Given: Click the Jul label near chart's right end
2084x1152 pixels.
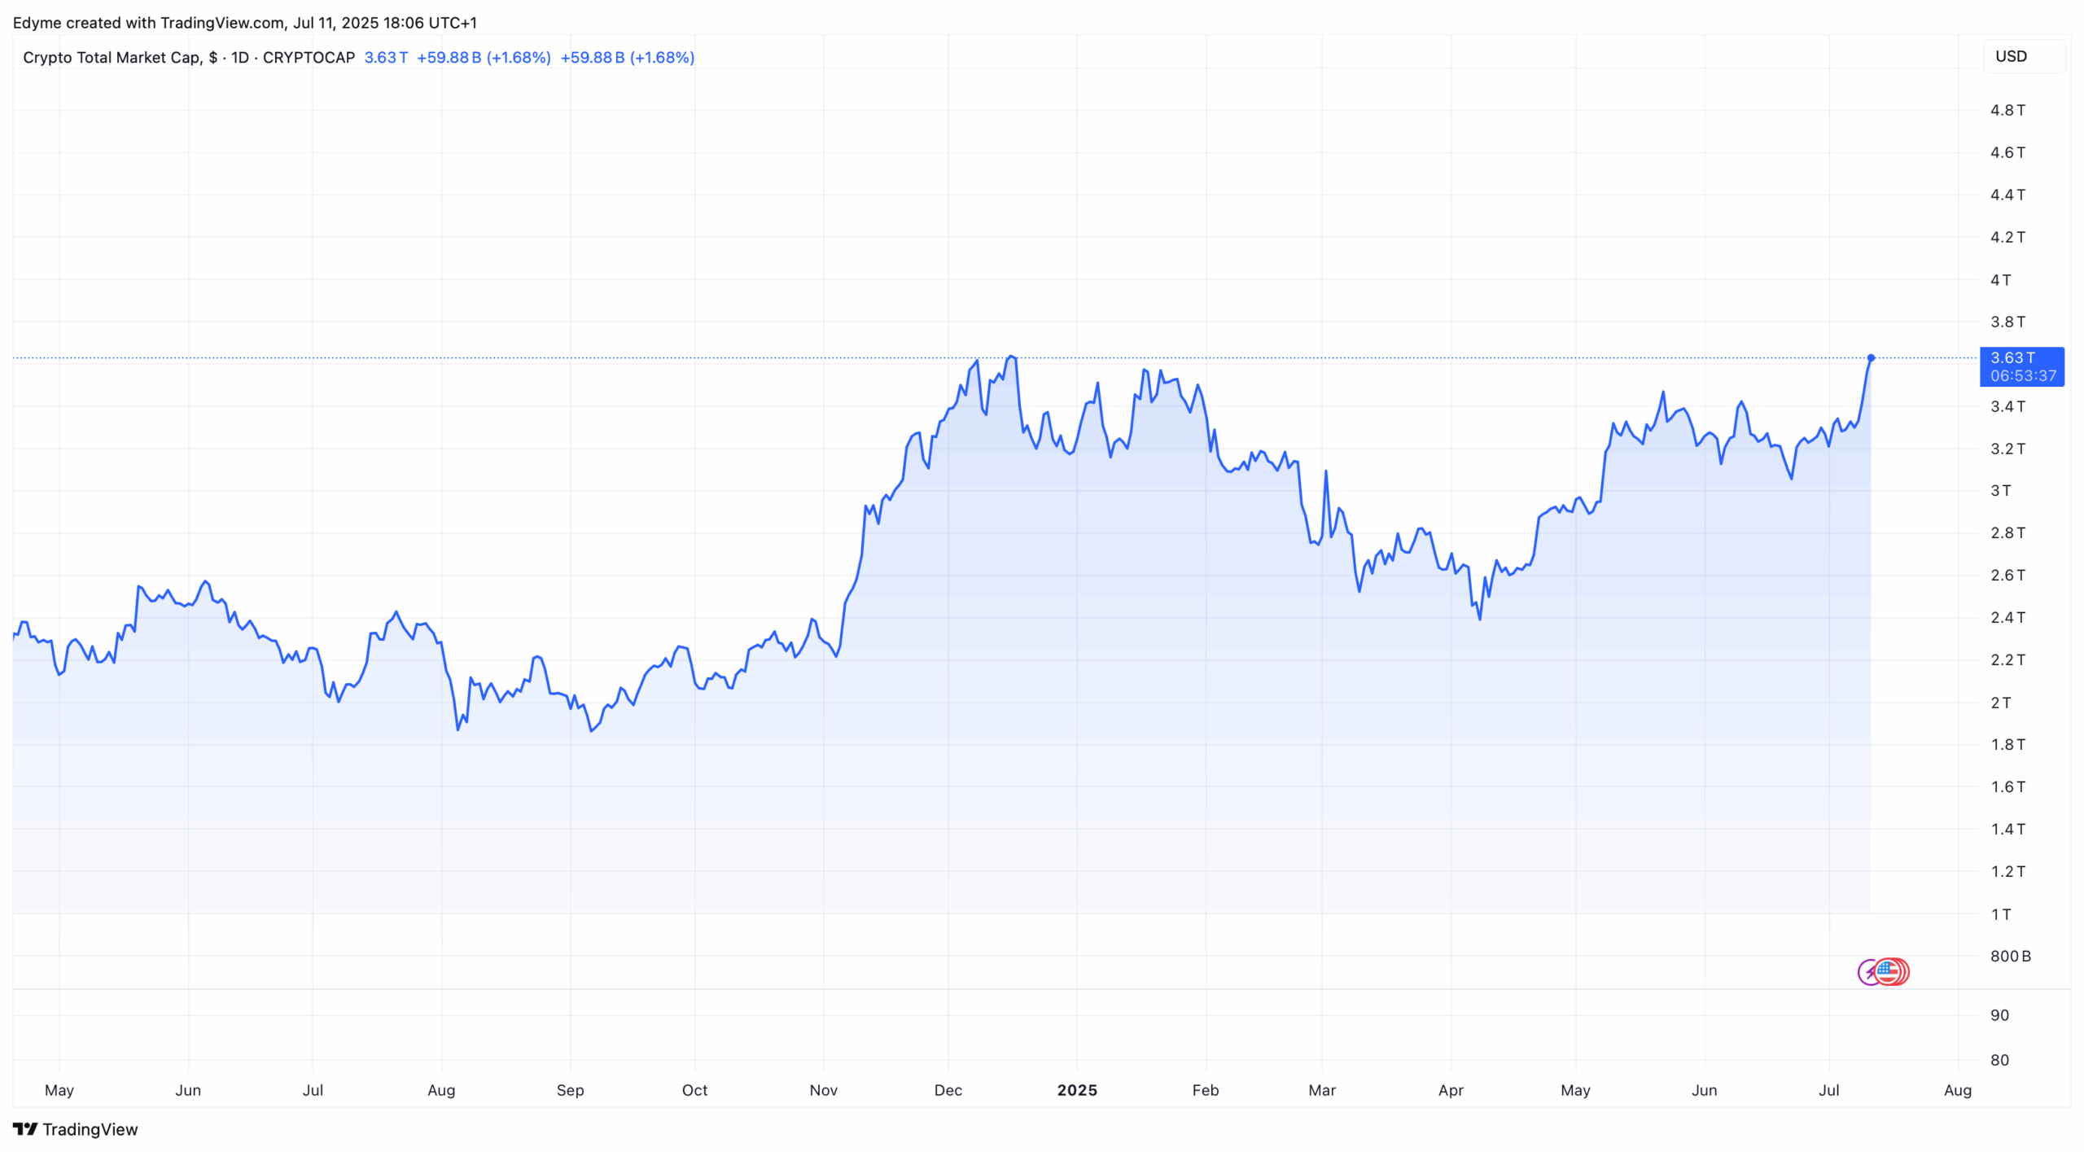Looking at the screenshot, I should (1828, 1090).
